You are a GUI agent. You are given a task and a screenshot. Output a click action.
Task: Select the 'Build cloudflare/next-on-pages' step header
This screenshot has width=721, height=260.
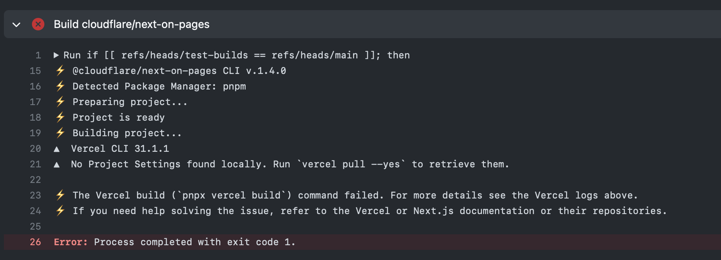[131, 24]
